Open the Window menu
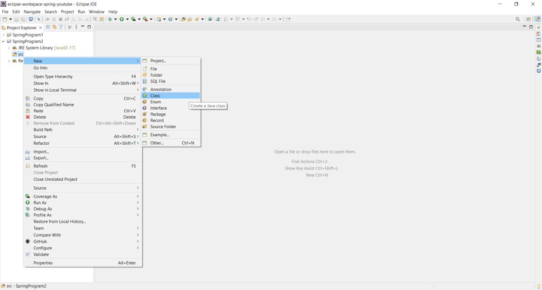542x290 pixels. click(96, 12)
